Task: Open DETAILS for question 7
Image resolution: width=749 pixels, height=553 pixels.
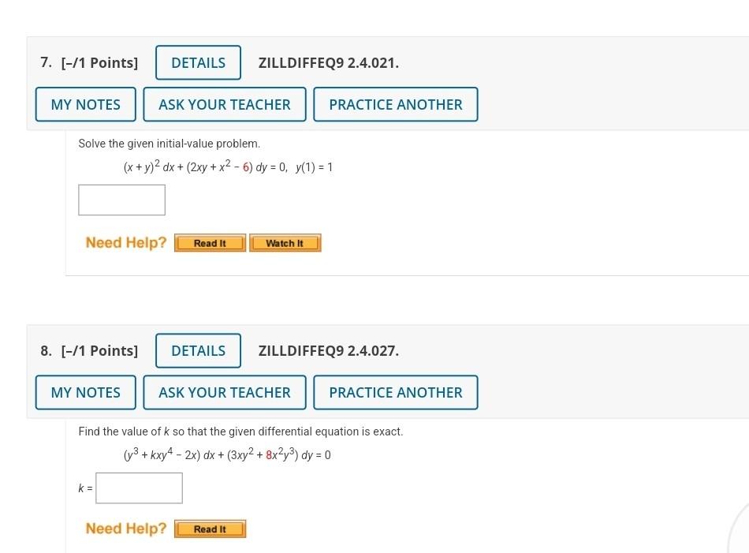Action: (198, 62)
